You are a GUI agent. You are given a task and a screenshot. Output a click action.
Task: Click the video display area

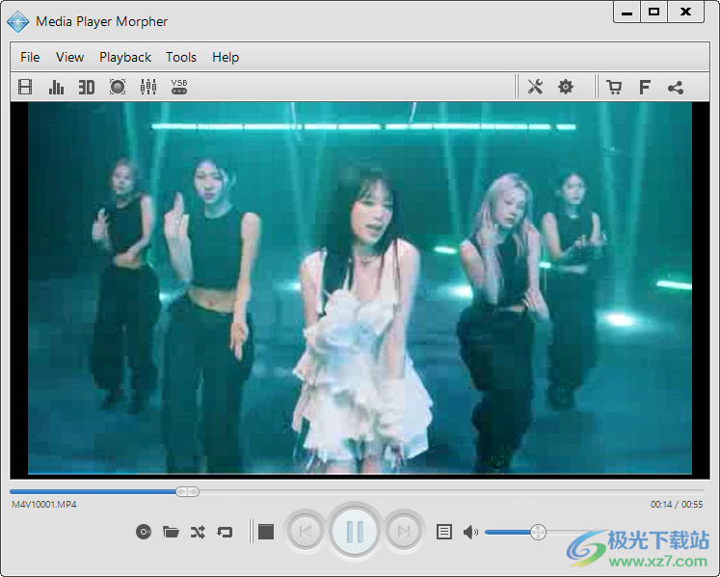click(360, 289)
